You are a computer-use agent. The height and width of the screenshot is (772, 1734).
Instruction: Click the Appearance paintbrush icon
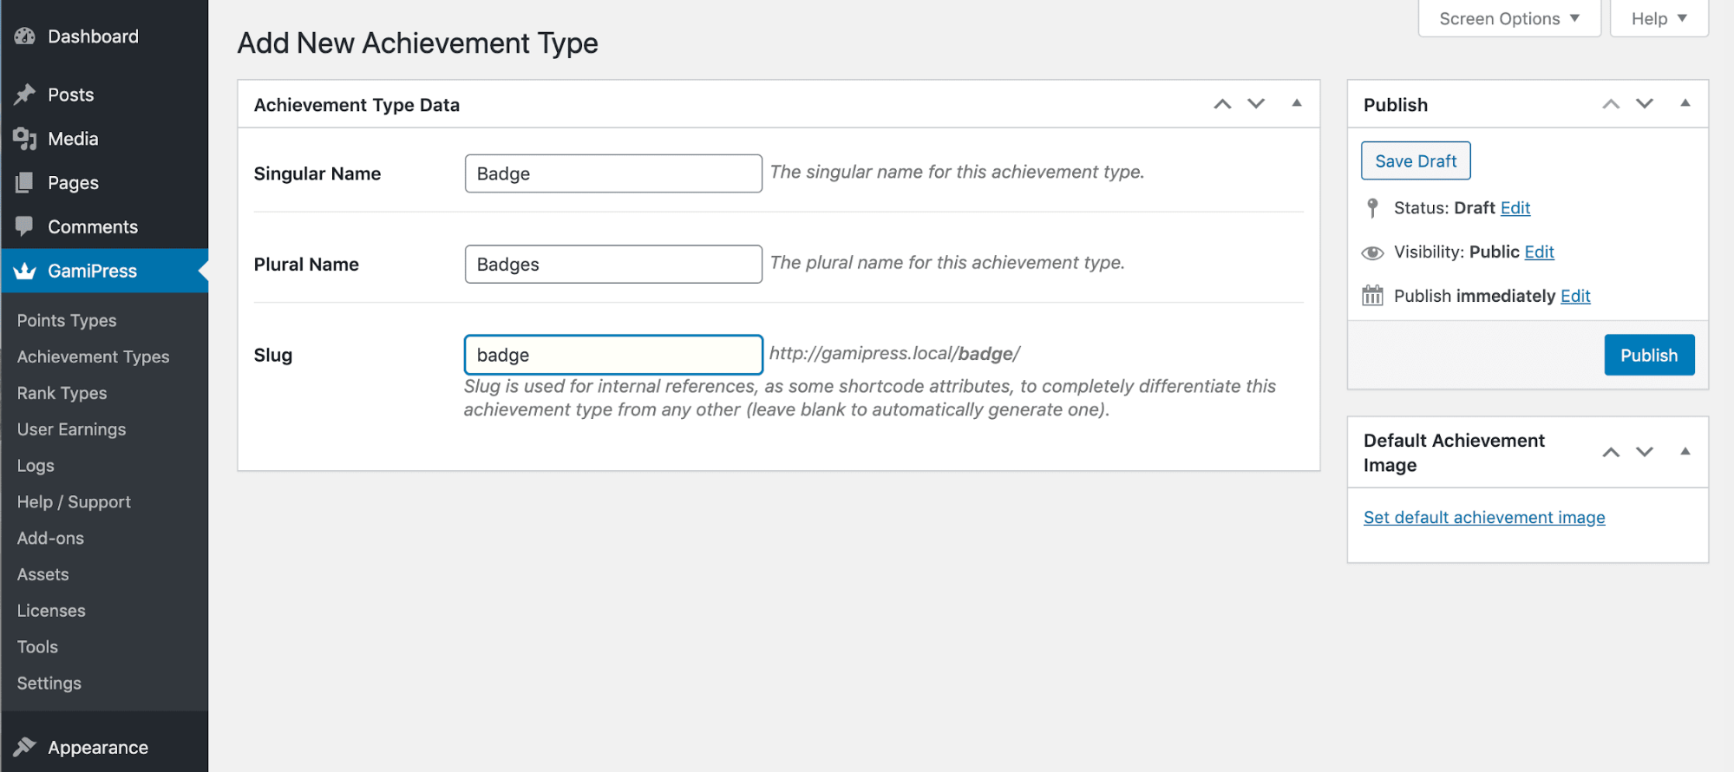tap(24, 747)
